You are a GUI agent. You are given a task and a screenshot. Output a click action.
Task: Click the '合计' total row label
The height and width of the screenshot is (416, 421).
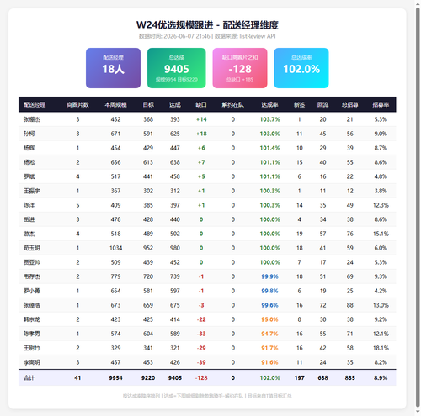pyautogui.click(x=29, y=378)
